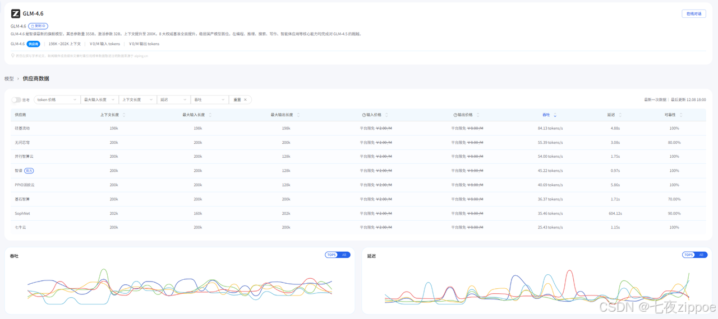This screenshot has width=718, height=319.
Task: Sort by 可靠性 column arrows
Action: [x=681, y=115]
